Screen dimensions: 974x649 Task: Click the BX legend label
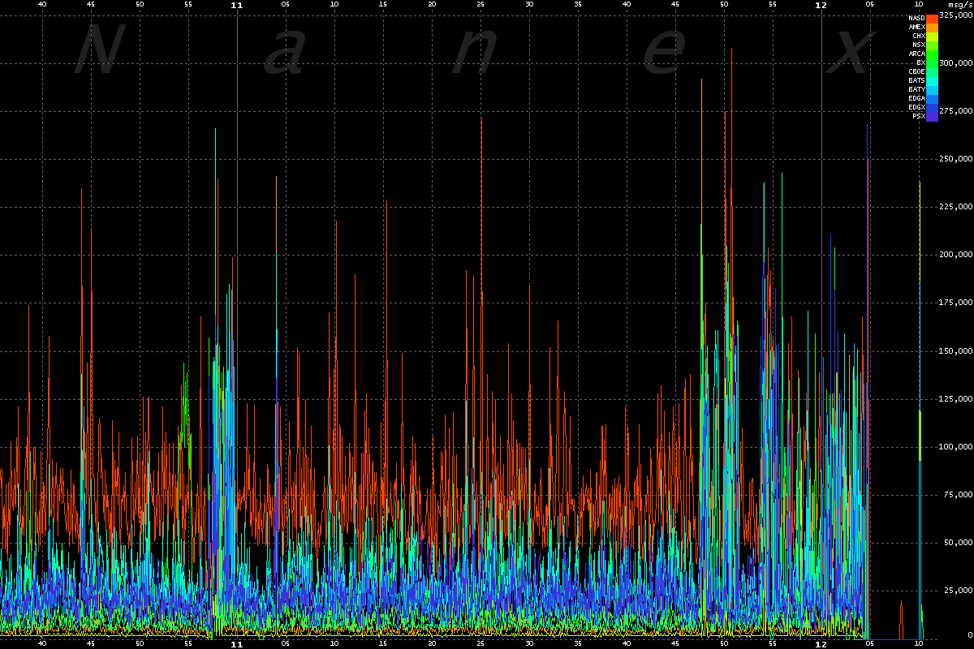(920, 62)
